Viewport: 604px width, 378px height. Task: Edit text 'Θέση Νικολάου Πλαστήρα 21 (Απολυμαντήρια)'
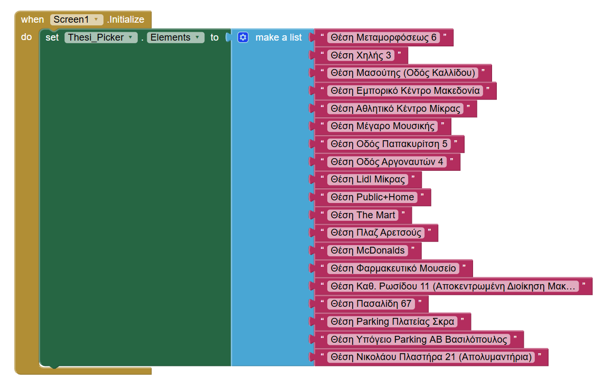(431, 357)
